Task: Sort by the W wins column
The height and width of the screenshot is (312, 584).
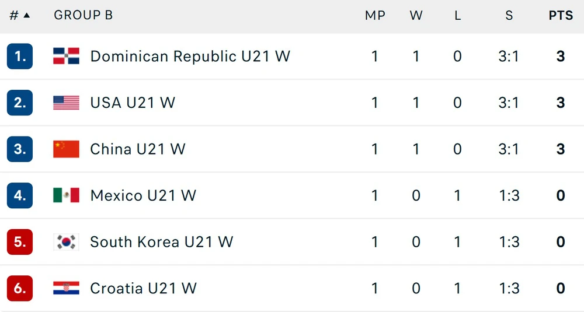Action: (416, 15)
